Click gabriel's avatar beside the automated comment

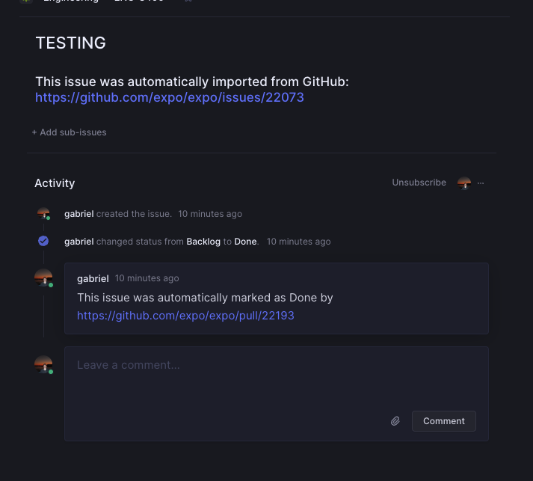[43, 278]
